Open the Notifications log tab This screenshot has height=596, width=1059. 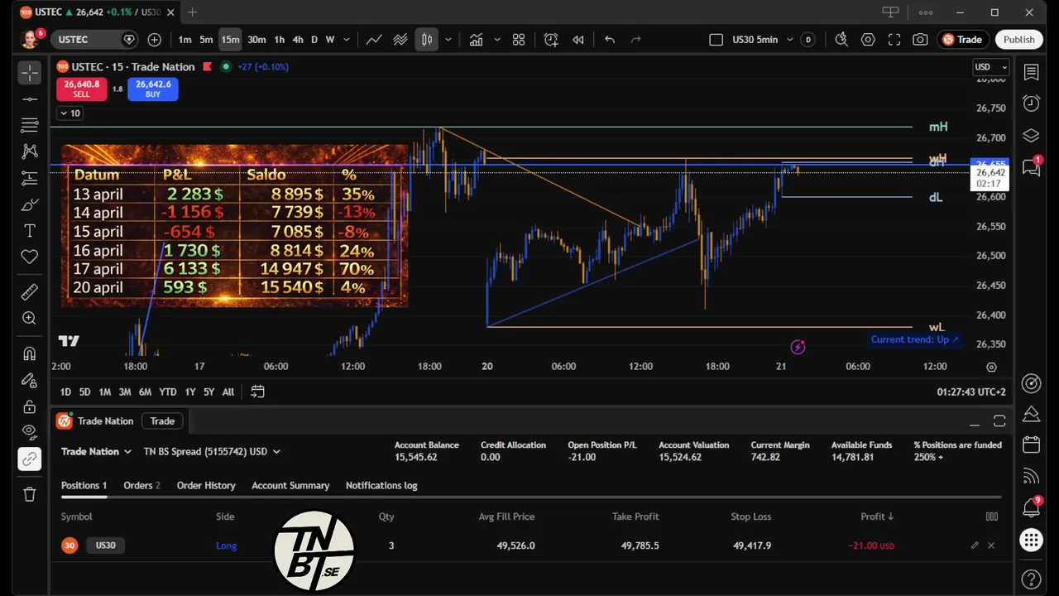click(x=381, y=485)
